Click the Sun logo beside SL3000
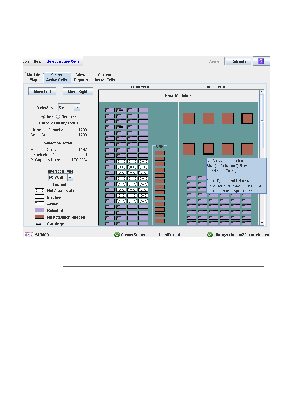 point(29,235)
